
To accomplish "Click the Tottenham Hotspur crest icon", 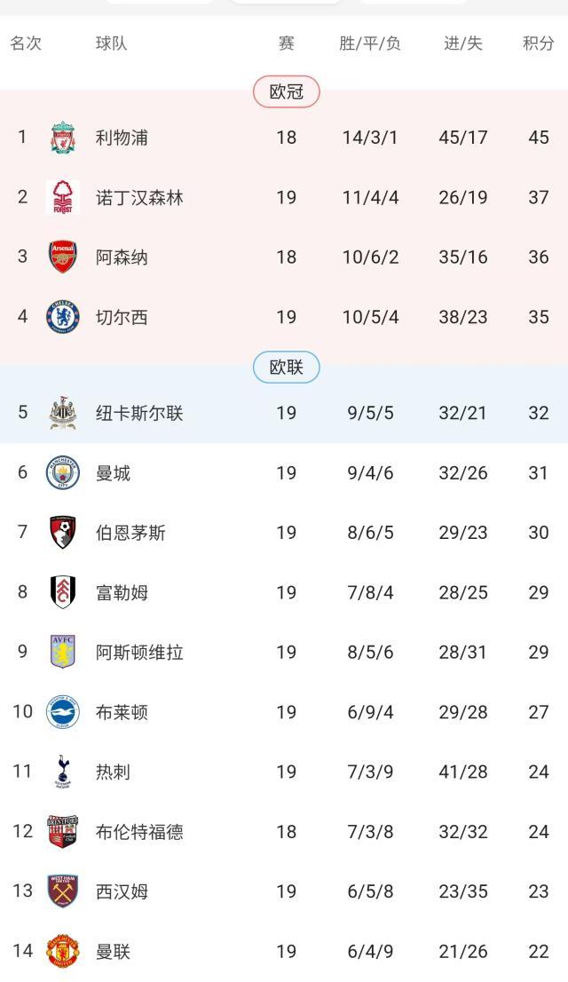I will pos(63,772).
